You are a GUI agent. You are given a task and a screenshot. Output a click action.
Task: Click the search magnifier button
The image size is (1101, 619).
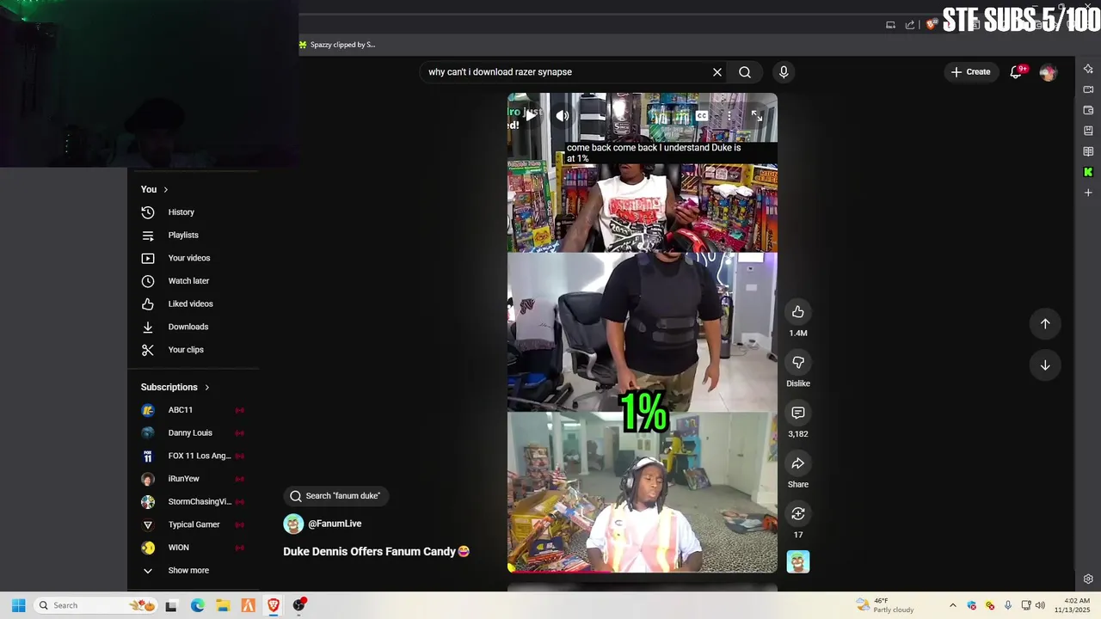745,72
